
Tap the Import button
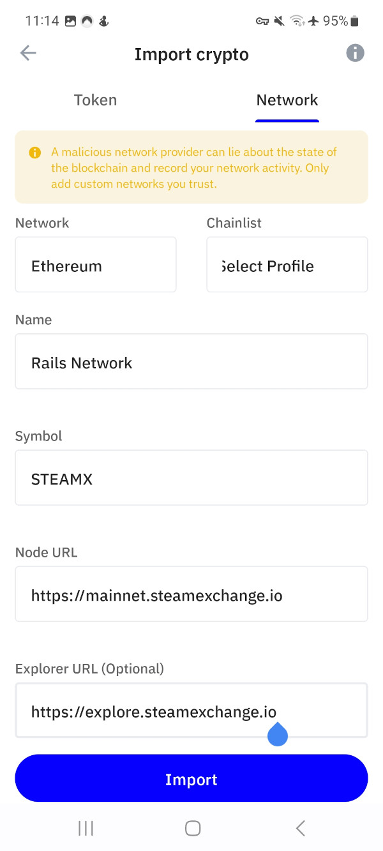191,779
